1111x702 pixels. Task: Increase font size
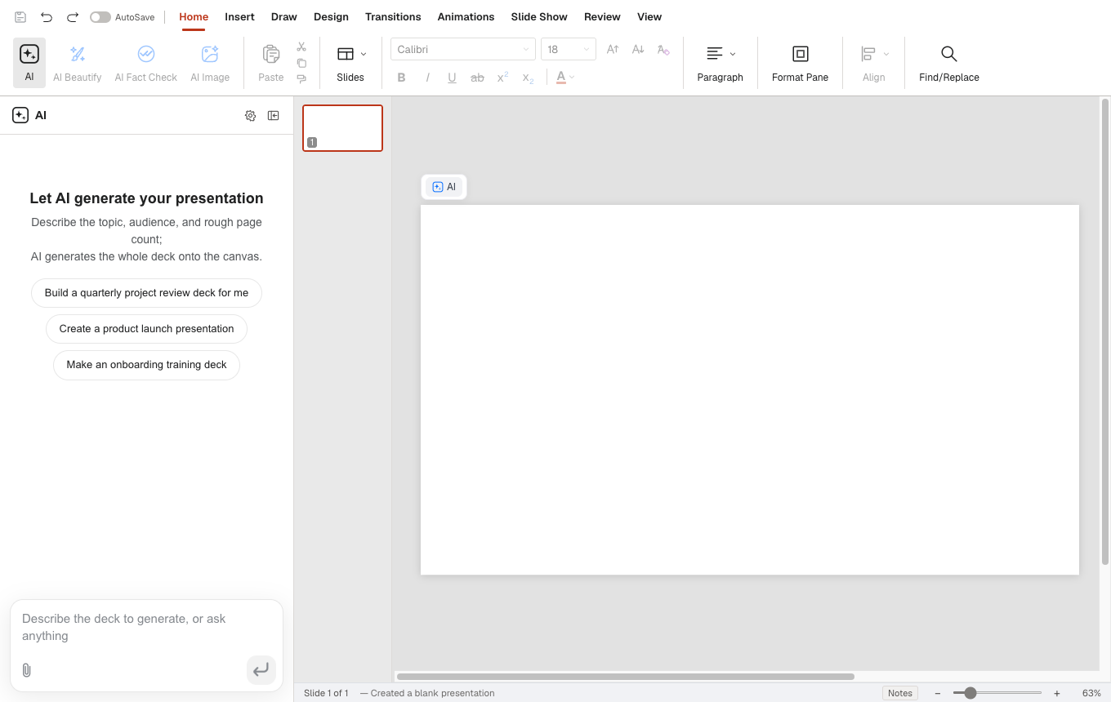[x=613, y=50]
